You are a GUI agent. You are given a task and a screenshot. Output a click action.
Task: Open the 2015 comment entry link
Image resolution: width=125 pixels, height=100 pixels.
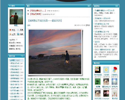coord(105,49)
